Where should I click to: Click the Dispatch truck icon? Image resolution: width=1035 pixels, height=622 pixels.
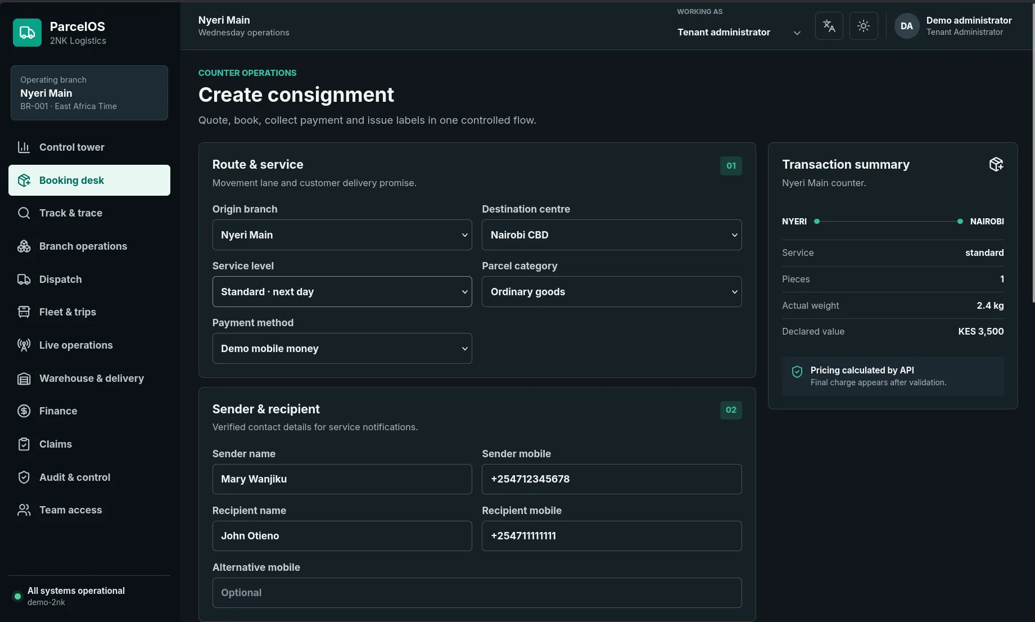point(24,280)
